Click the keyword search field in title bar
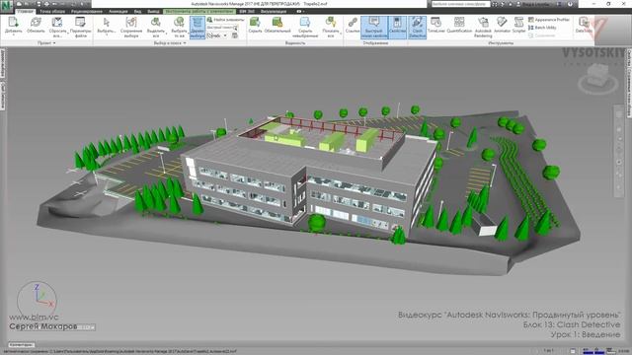Image resolution: width=632 pixels, height=355 pixels. (460, 4)
